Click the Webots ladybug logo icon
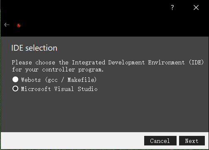The height and width of the screenshot is (150, 209). [x=19, y=25]
